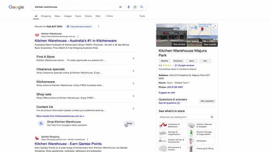Open Kitchen Storage & Organisation category
This screenshot has width=270, height=152.
click(x=201, y=133)
